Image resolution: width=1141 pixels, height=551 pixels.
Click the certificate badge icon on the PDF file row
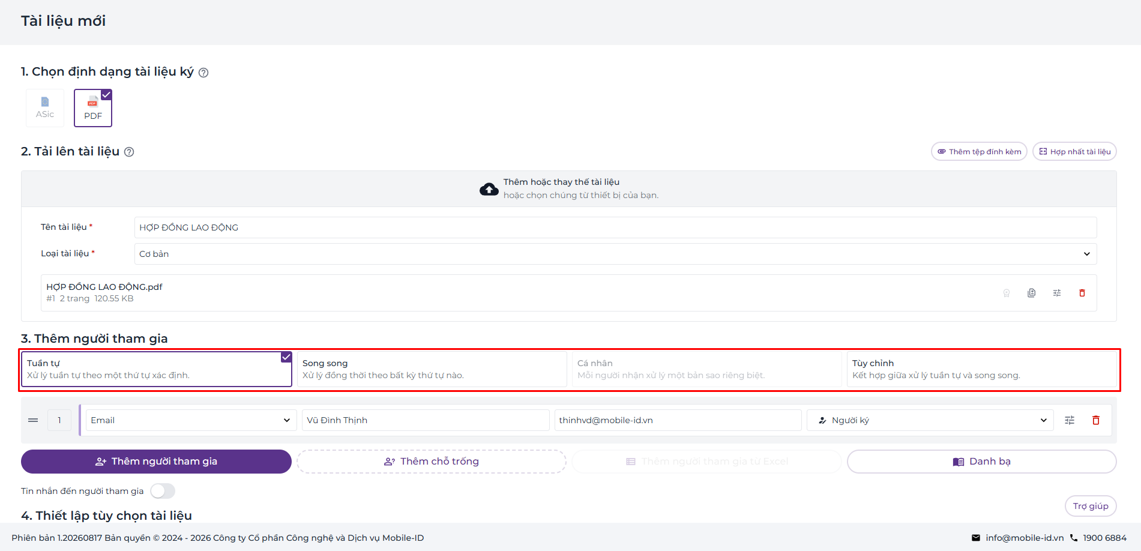(x=1007, y=293)
